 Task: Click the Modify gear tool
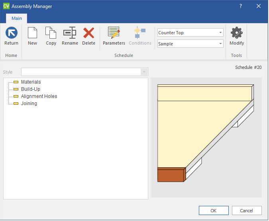coord(237,33)
